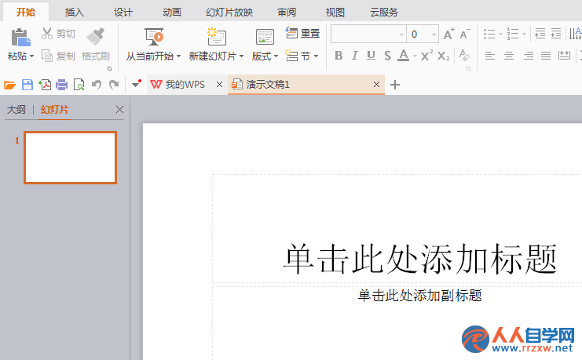
Task: Click the Cut scissors icon
Action: pos(47,34)
